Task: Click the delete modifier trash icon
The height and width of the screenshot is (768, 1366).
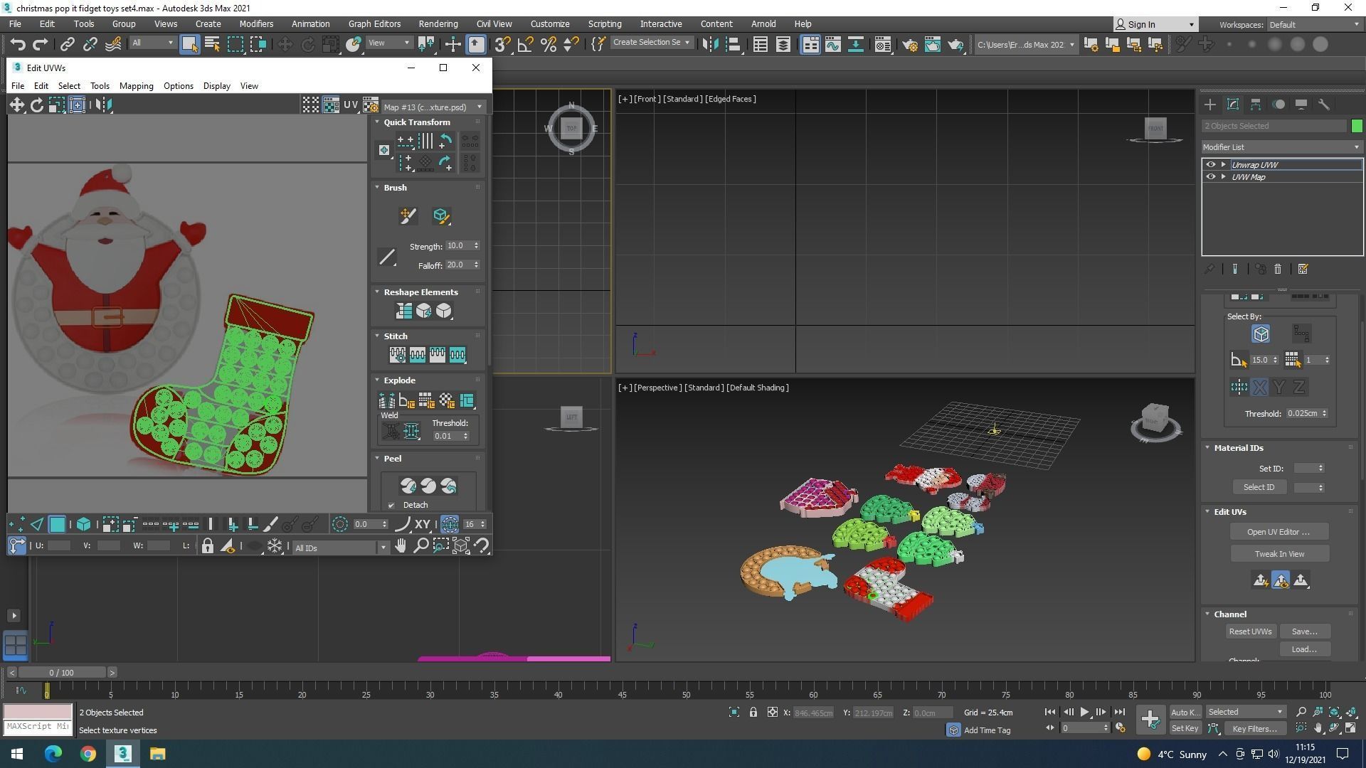Action: [x=1278, y=269]
